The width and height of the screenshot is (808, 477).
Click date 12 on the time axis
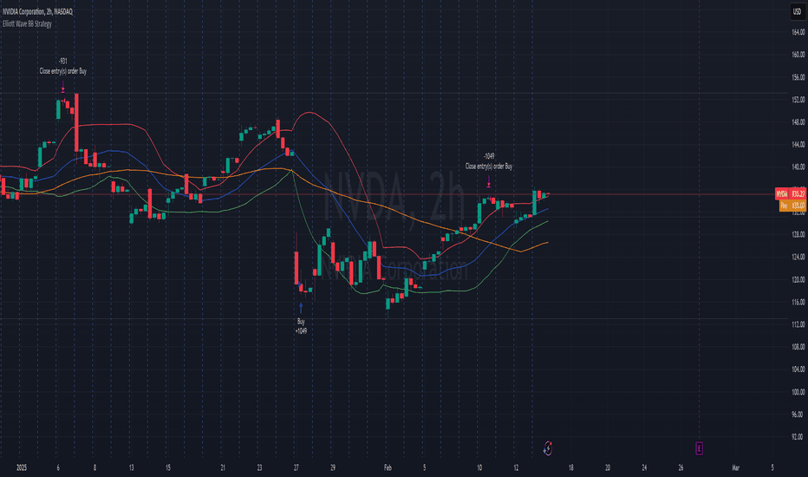pos(516,467)
